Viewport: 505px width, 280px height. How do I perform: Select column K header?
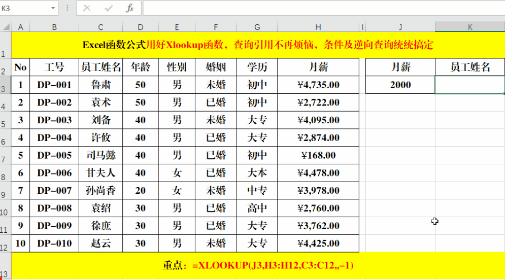470,27
